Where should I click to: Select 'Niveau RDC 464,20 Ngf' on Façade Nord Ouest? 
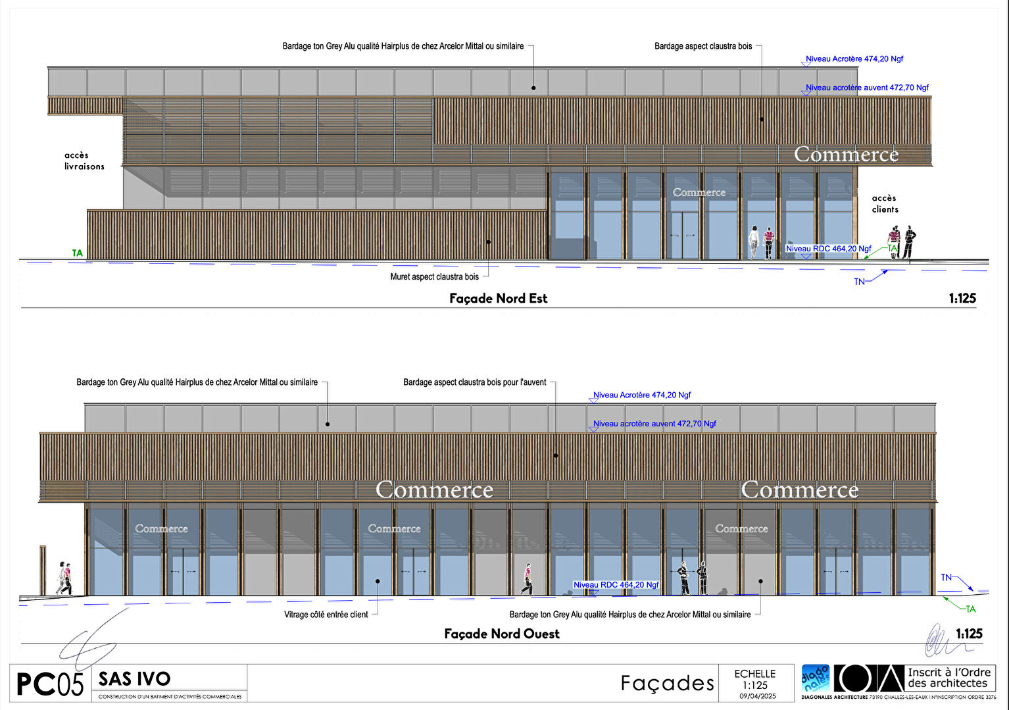pyautogui.click(x=616, y=585)
